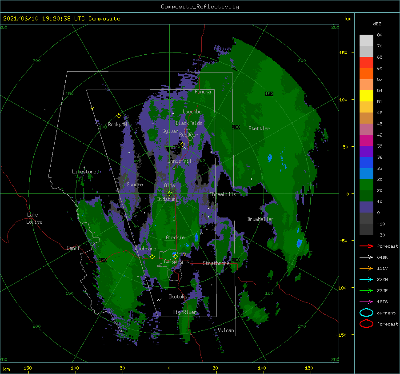Click the white 04DK arrow icon
The width and height of the screenshot is (400, 374).
[x=366, y=257]
